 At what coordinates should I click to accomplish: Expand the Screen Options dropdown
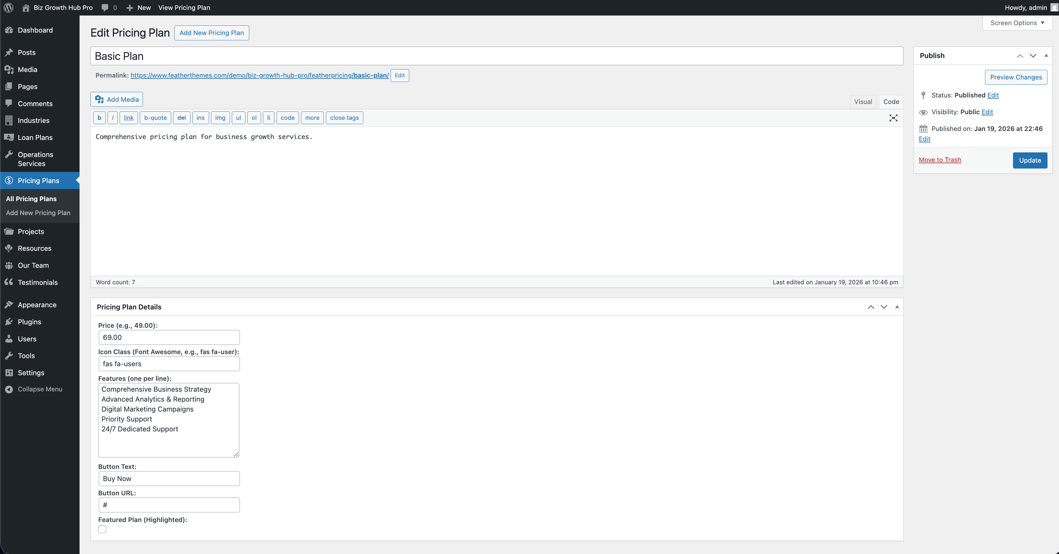click(x=1017, y=23)
